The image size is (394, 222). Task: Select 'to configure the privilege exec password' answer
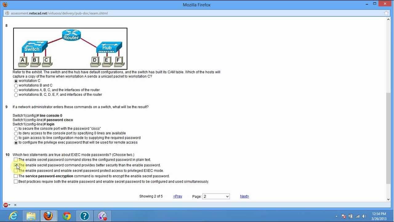pyautogui.click(x=16, y=143)
